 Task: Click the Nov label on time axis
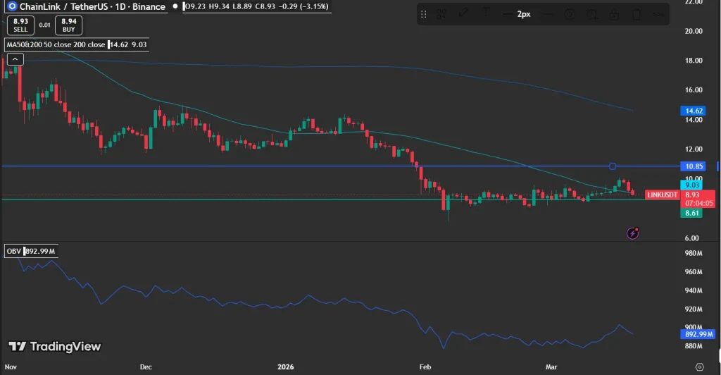pyautogui.click(x=11, y=367)
